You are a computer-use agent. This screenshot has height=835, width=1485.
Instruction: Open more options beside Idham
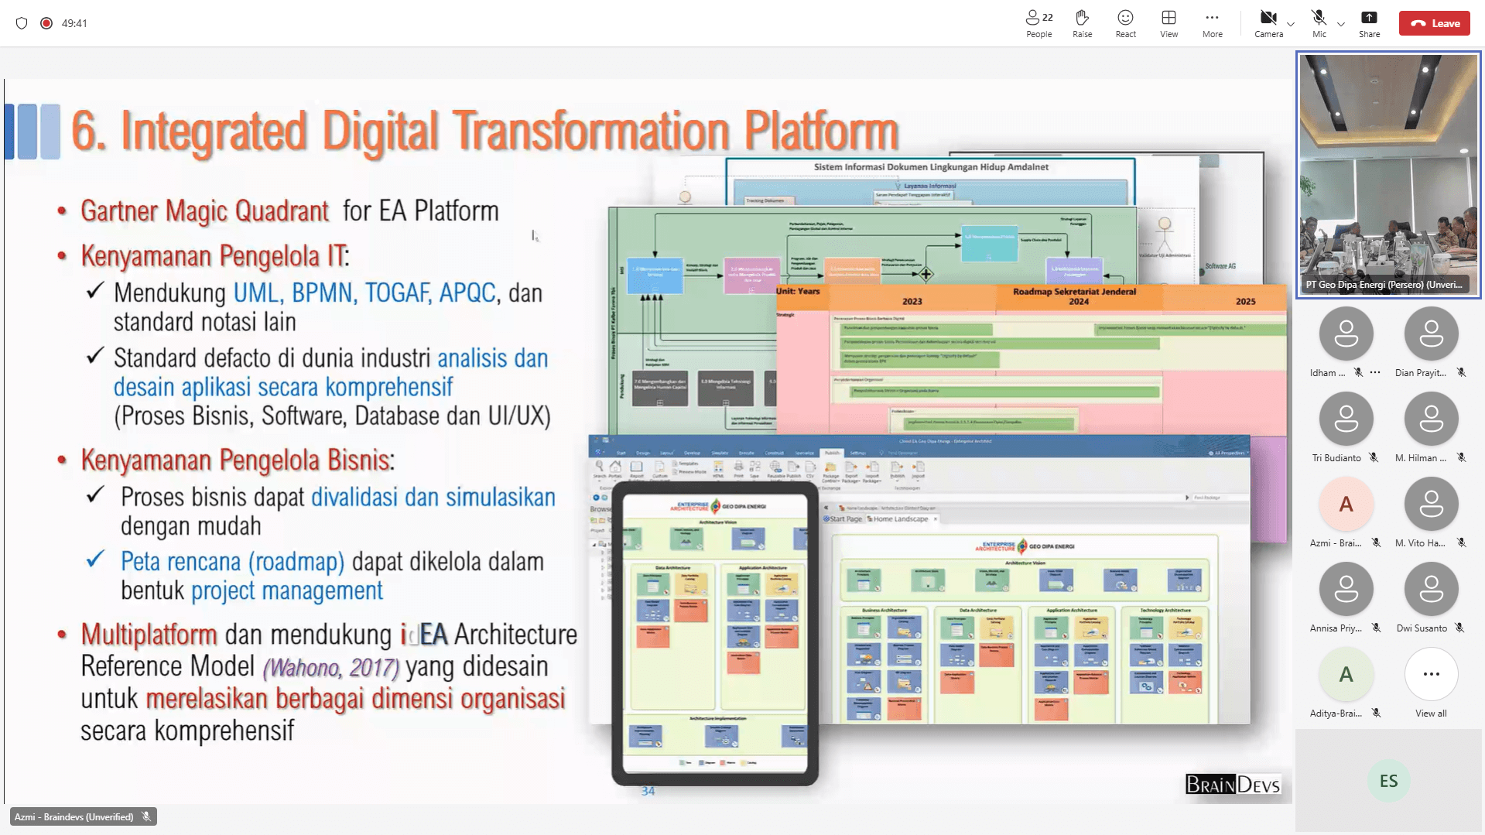(x=1375, y=372)
